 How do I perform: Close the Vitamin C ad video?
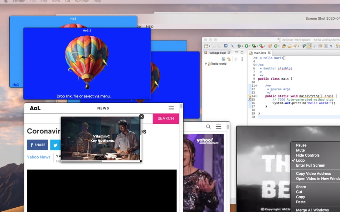click(142, 117)
